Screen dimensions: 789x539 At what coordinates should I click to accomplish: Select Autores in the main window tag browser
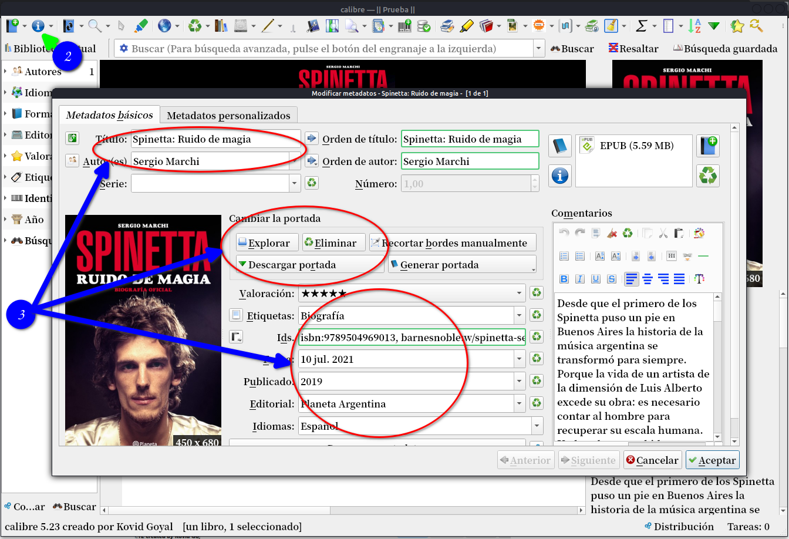tap(43, 72)
